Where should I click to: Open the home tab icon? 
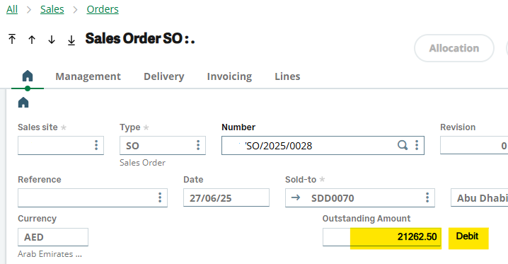[28, 76]
